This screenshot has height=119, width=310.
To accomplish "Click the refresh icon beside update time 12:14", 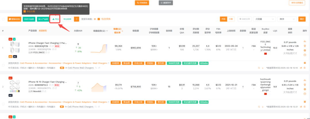I will click(259, 68).
